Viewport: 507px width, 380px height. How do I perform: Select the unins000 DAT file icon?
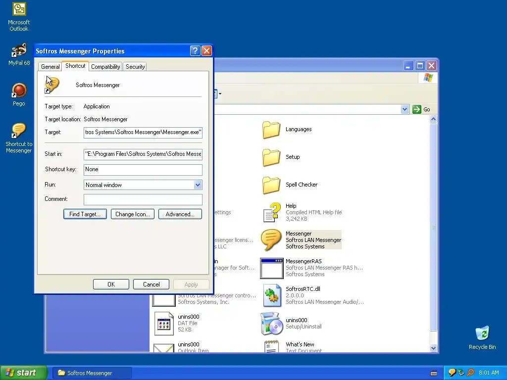(163, 323)
